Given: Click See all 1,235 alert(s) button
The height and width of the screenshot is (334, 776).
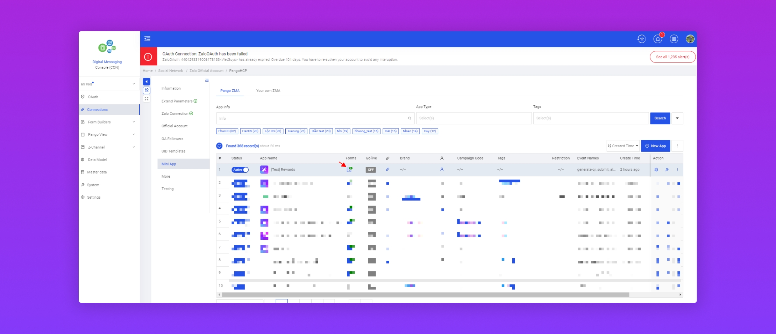Looking at the screenshot, I should tap(672, 57).
